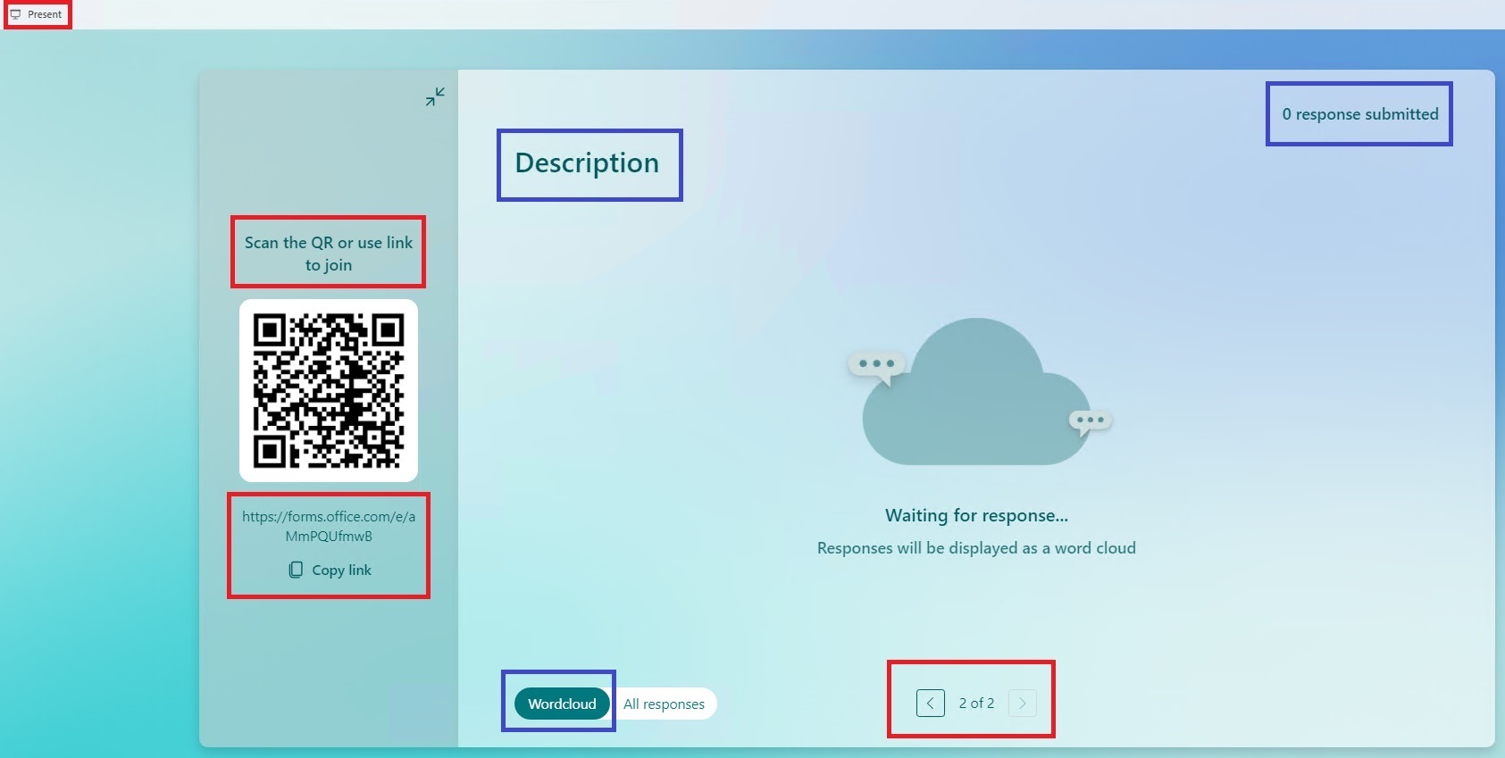Image resolution: width=1505 pixels, height=758 pixels.
Task: Switch to the Wordcloud view
Action: point(562,704)
